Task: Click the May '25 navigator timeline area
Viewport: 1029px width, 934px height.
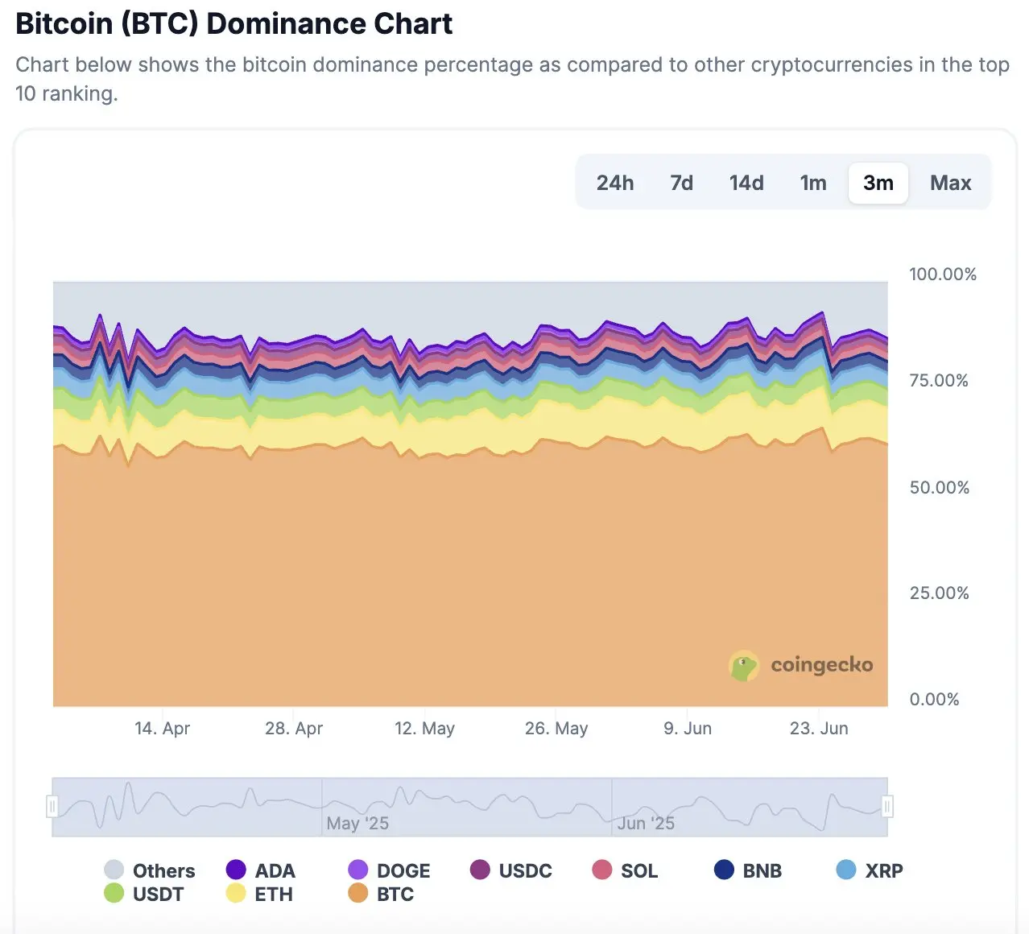Action: point(467,807)
